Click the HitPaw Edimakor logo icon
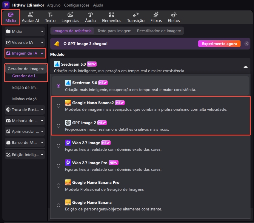The height and width of the screenshot is (223, 254). (6, 5)
